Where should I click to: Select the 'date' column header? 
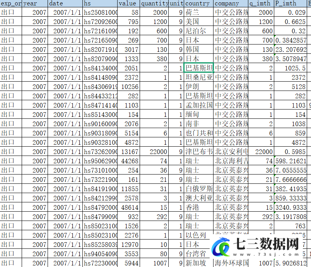[65, 3]
